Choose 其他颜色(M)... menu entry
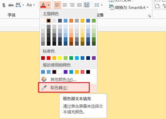Image resolution: width=166 pixels, height=119 pixels. tap(68, 79)
